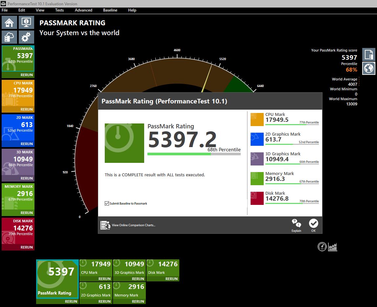The image size is (377, 307).
Task: Open View Online Comparison Charts link
Action: pyautogui.click(x=133, y=225)
